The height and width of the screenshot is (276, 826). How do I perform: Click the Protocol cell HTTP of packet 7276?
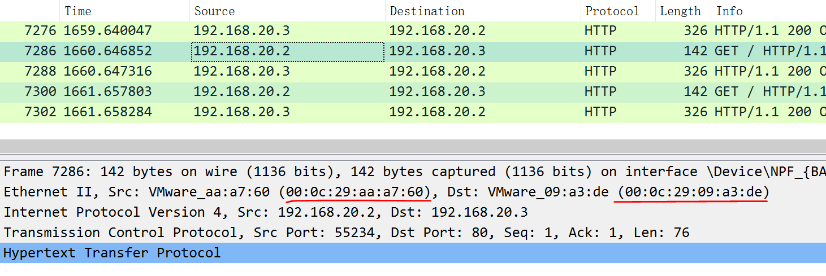pos(600,30)
